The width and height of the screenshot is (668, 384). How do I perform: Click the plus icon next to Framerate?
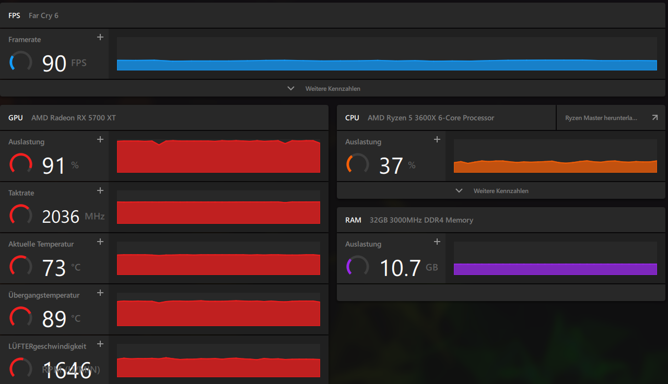click(101, 37)
